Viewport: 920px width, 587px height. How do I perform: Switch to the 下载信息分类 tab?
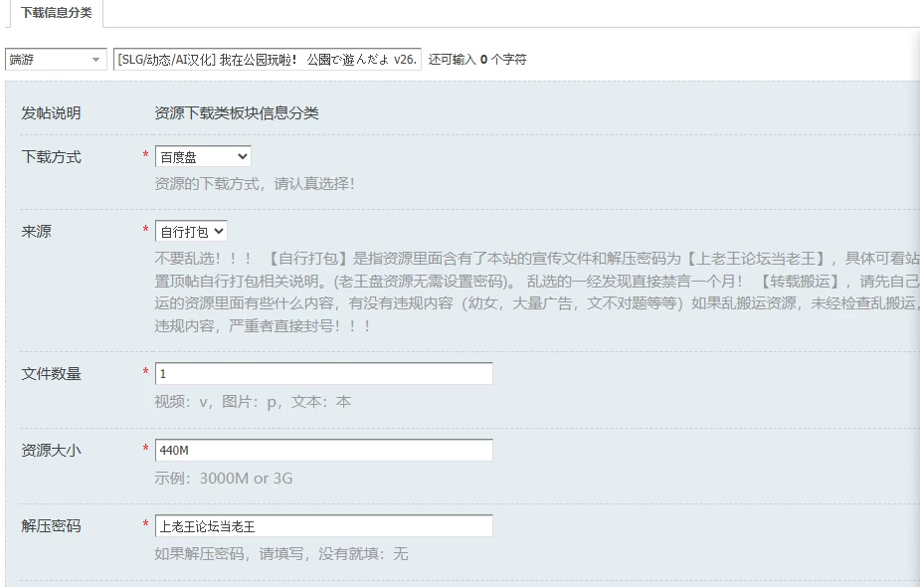[56, 13]
